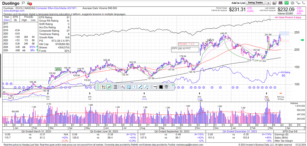Collapse the drawing toolbar with green corner icon
Screen dimensions: 307x146
point(173,84)
